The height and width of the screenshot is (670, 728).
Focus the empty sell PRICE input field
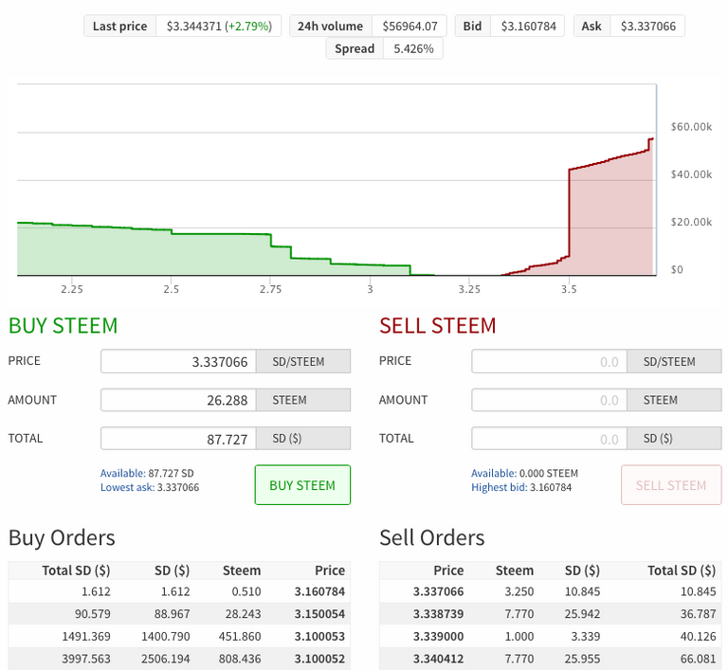[549, 361]
